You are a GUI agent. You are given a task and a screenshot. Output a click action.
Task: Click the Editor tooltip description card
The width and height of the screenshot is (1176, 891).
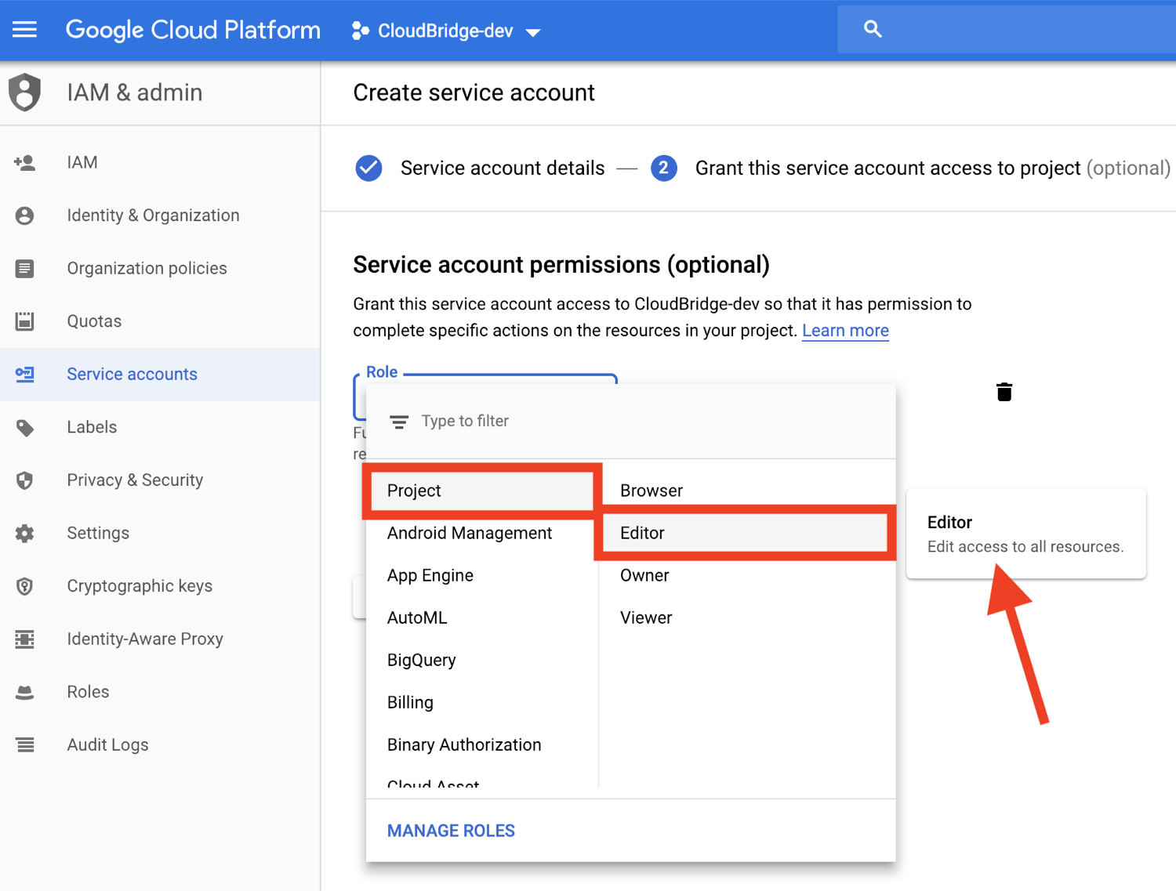[x=1025, y=534]
